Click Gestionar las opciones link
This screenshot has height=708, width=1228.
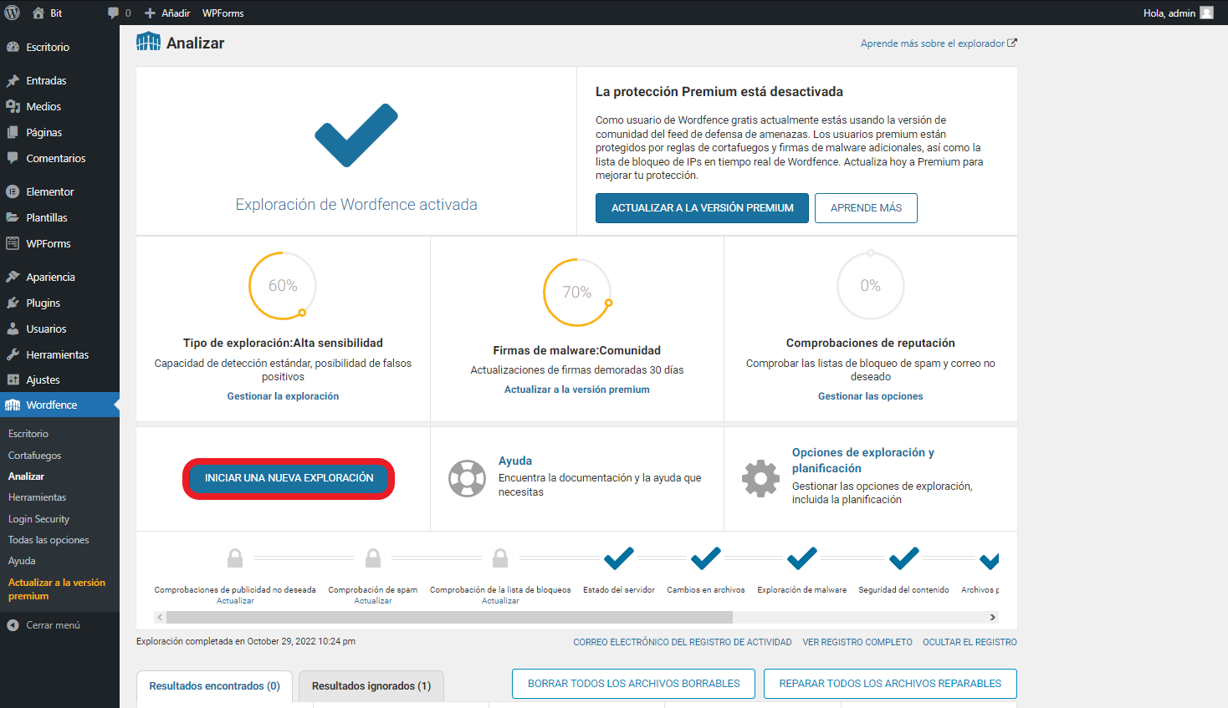click(x=871, y=396)
